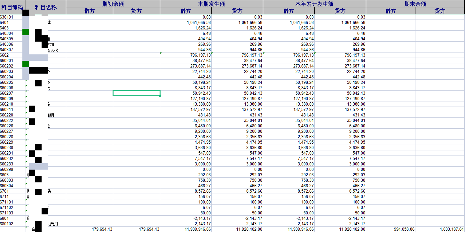Click account code 6801
This screenshot has height=232, width=465.
pyautogui.click(x=4, y=218)
